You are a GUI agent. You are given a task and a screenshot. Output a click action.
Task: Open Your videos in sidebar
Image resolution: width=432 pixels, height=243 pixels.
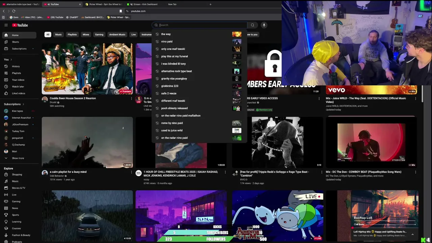coord(19,80)
